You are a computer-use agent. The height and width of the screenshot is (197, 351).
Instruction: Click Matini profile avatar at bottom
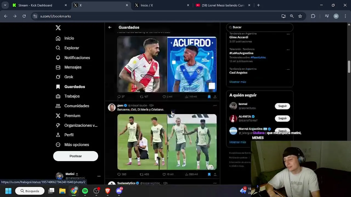[x=59, y=176]
